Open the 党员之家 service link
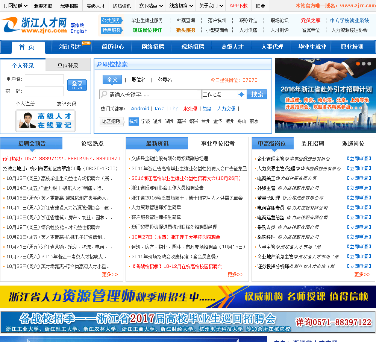 311,20
